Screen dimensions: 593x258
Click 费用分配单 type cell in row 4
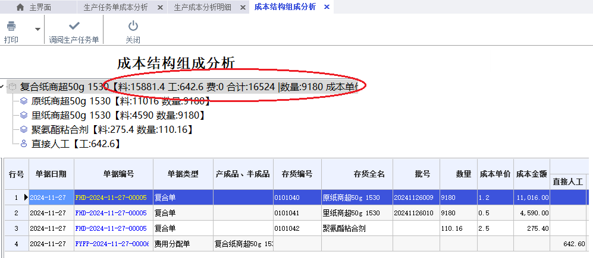tap(183, 244)
